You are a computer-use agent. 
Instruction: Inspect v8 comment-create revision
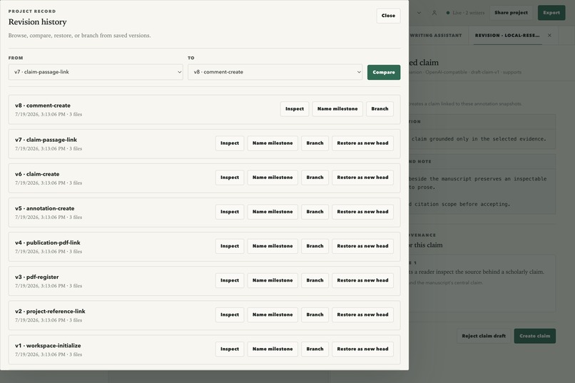point(295,109)
